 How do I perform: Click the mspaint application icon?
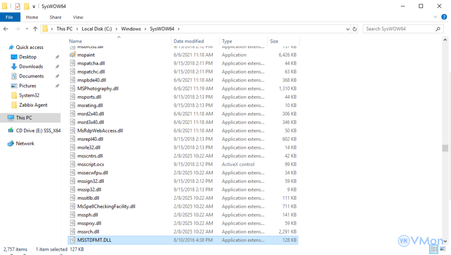point(73,55)
